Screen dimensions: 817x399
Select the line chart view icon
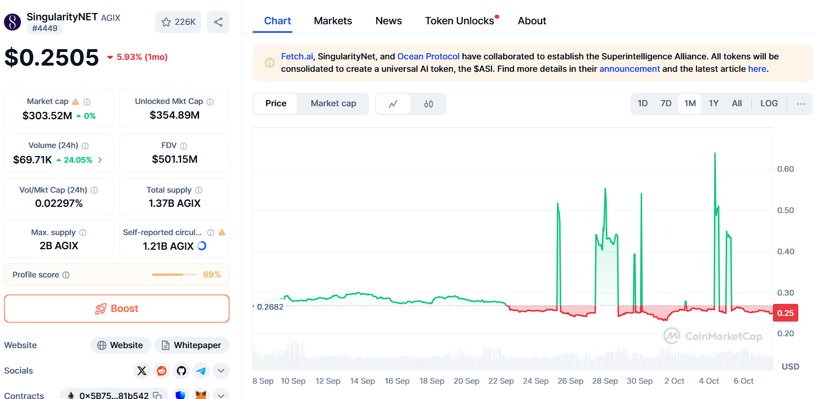click(x=393, y=104)
